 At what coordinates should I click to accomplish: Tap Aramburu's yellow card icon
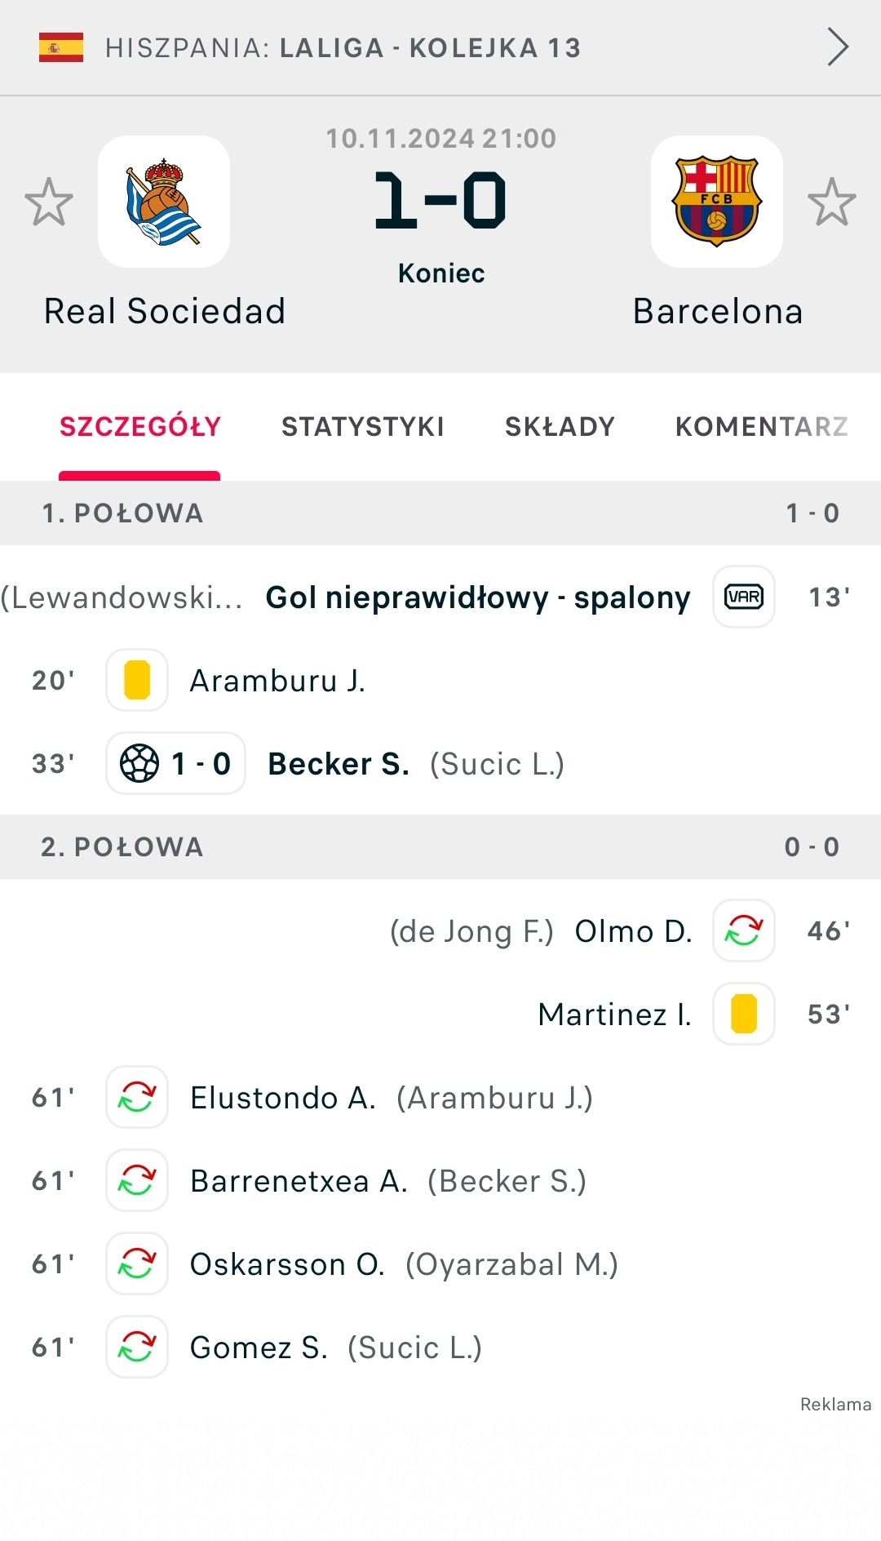(x=137, y=680)
